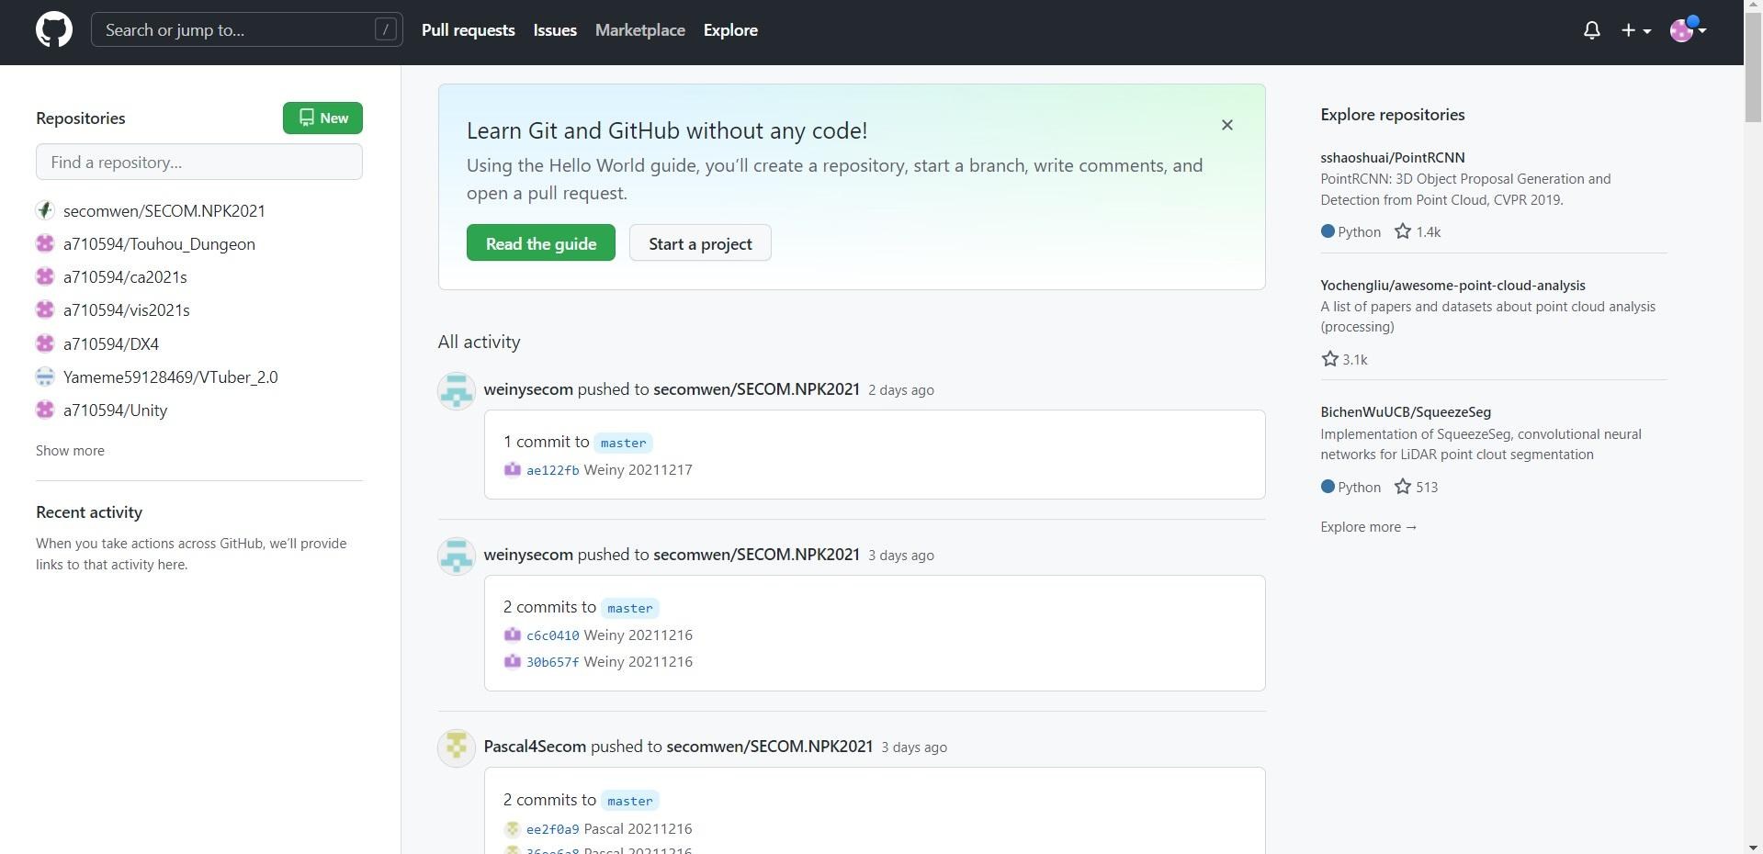Click commit author avatar beside ee2f0a9
Viewport: 1763px width, 854px height.
(x=513, y=828)
